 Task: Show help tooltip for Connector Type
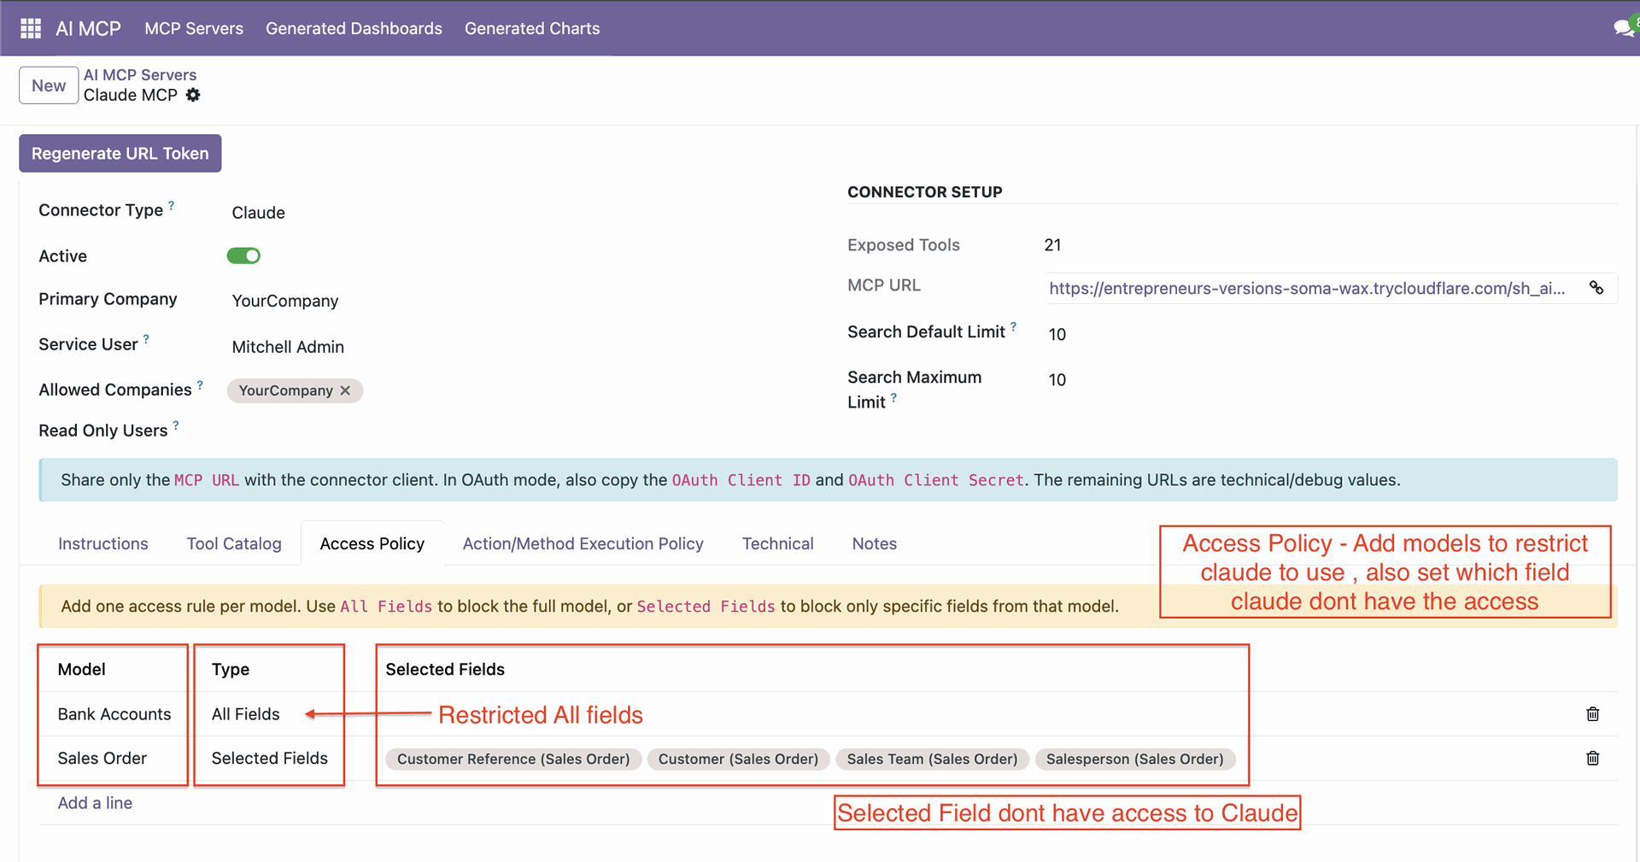pos(171,206)
